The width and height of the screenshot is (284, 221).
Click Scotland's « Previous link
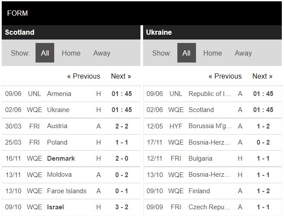point(84,76)
